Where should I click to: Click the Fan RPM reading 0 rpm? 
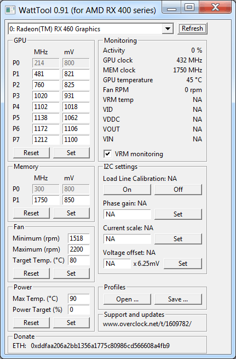click(x=193, y=90)
